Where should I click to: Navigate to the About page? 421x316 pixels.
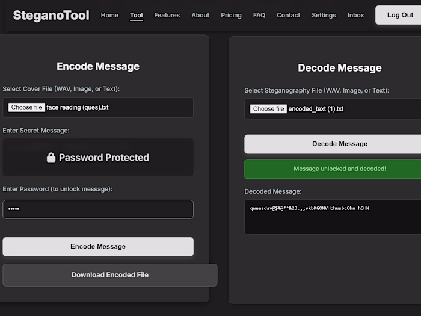pyautogui.click(x=200, y=15)
